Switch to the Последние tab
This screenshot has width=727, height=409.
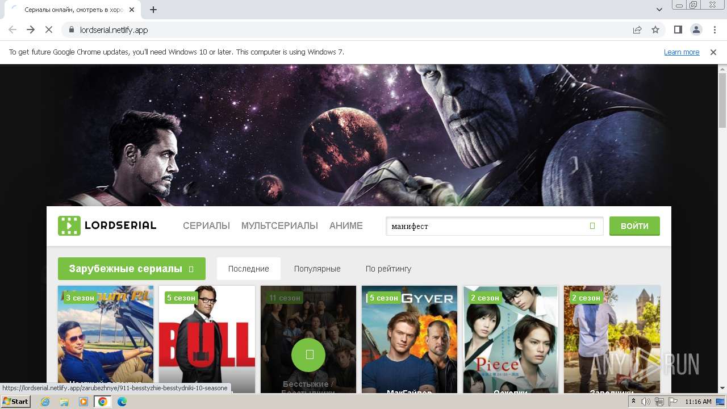(249, 269)
